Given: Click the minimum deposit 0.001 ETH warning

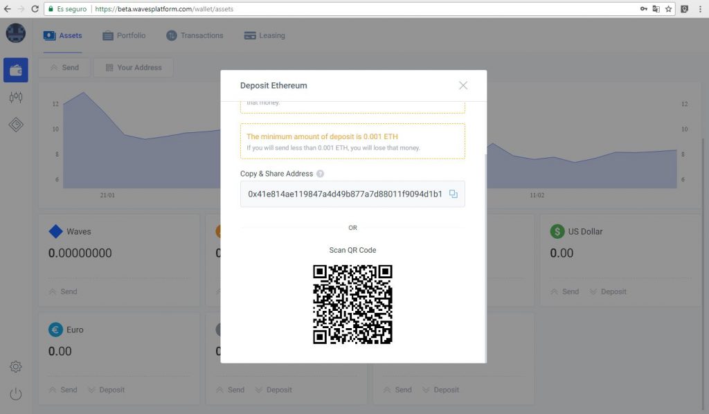Looking at the screenshot, I should (x=352, y=141).
